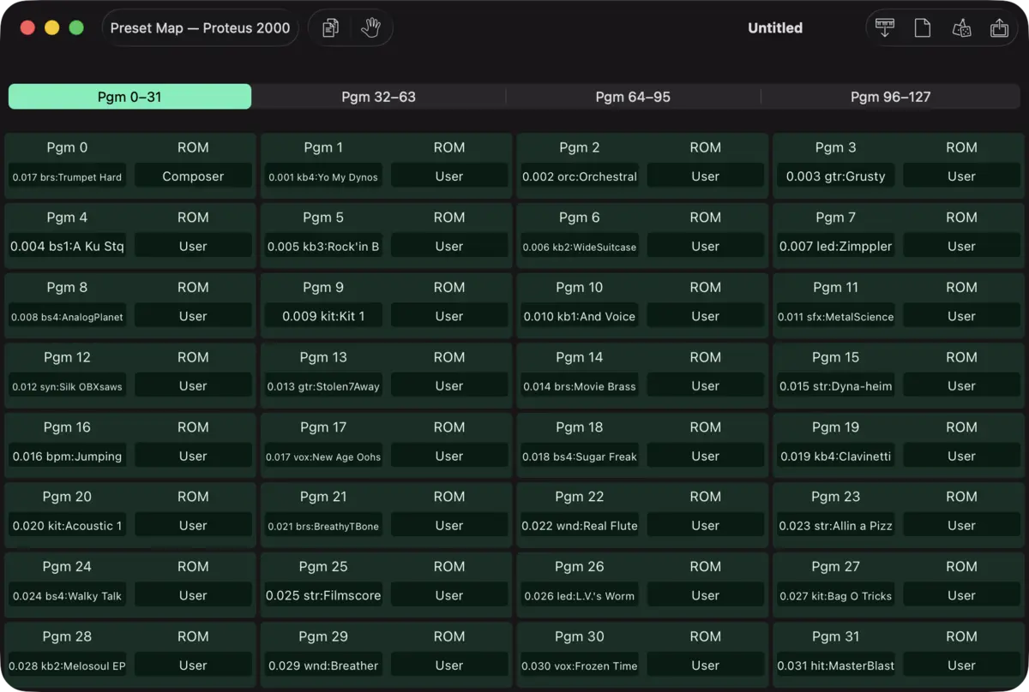The width and height of the screenshot is (1029, 692).
Task: Open the User bank dropdown for Pgm 27
Action: tap(961, 596)
